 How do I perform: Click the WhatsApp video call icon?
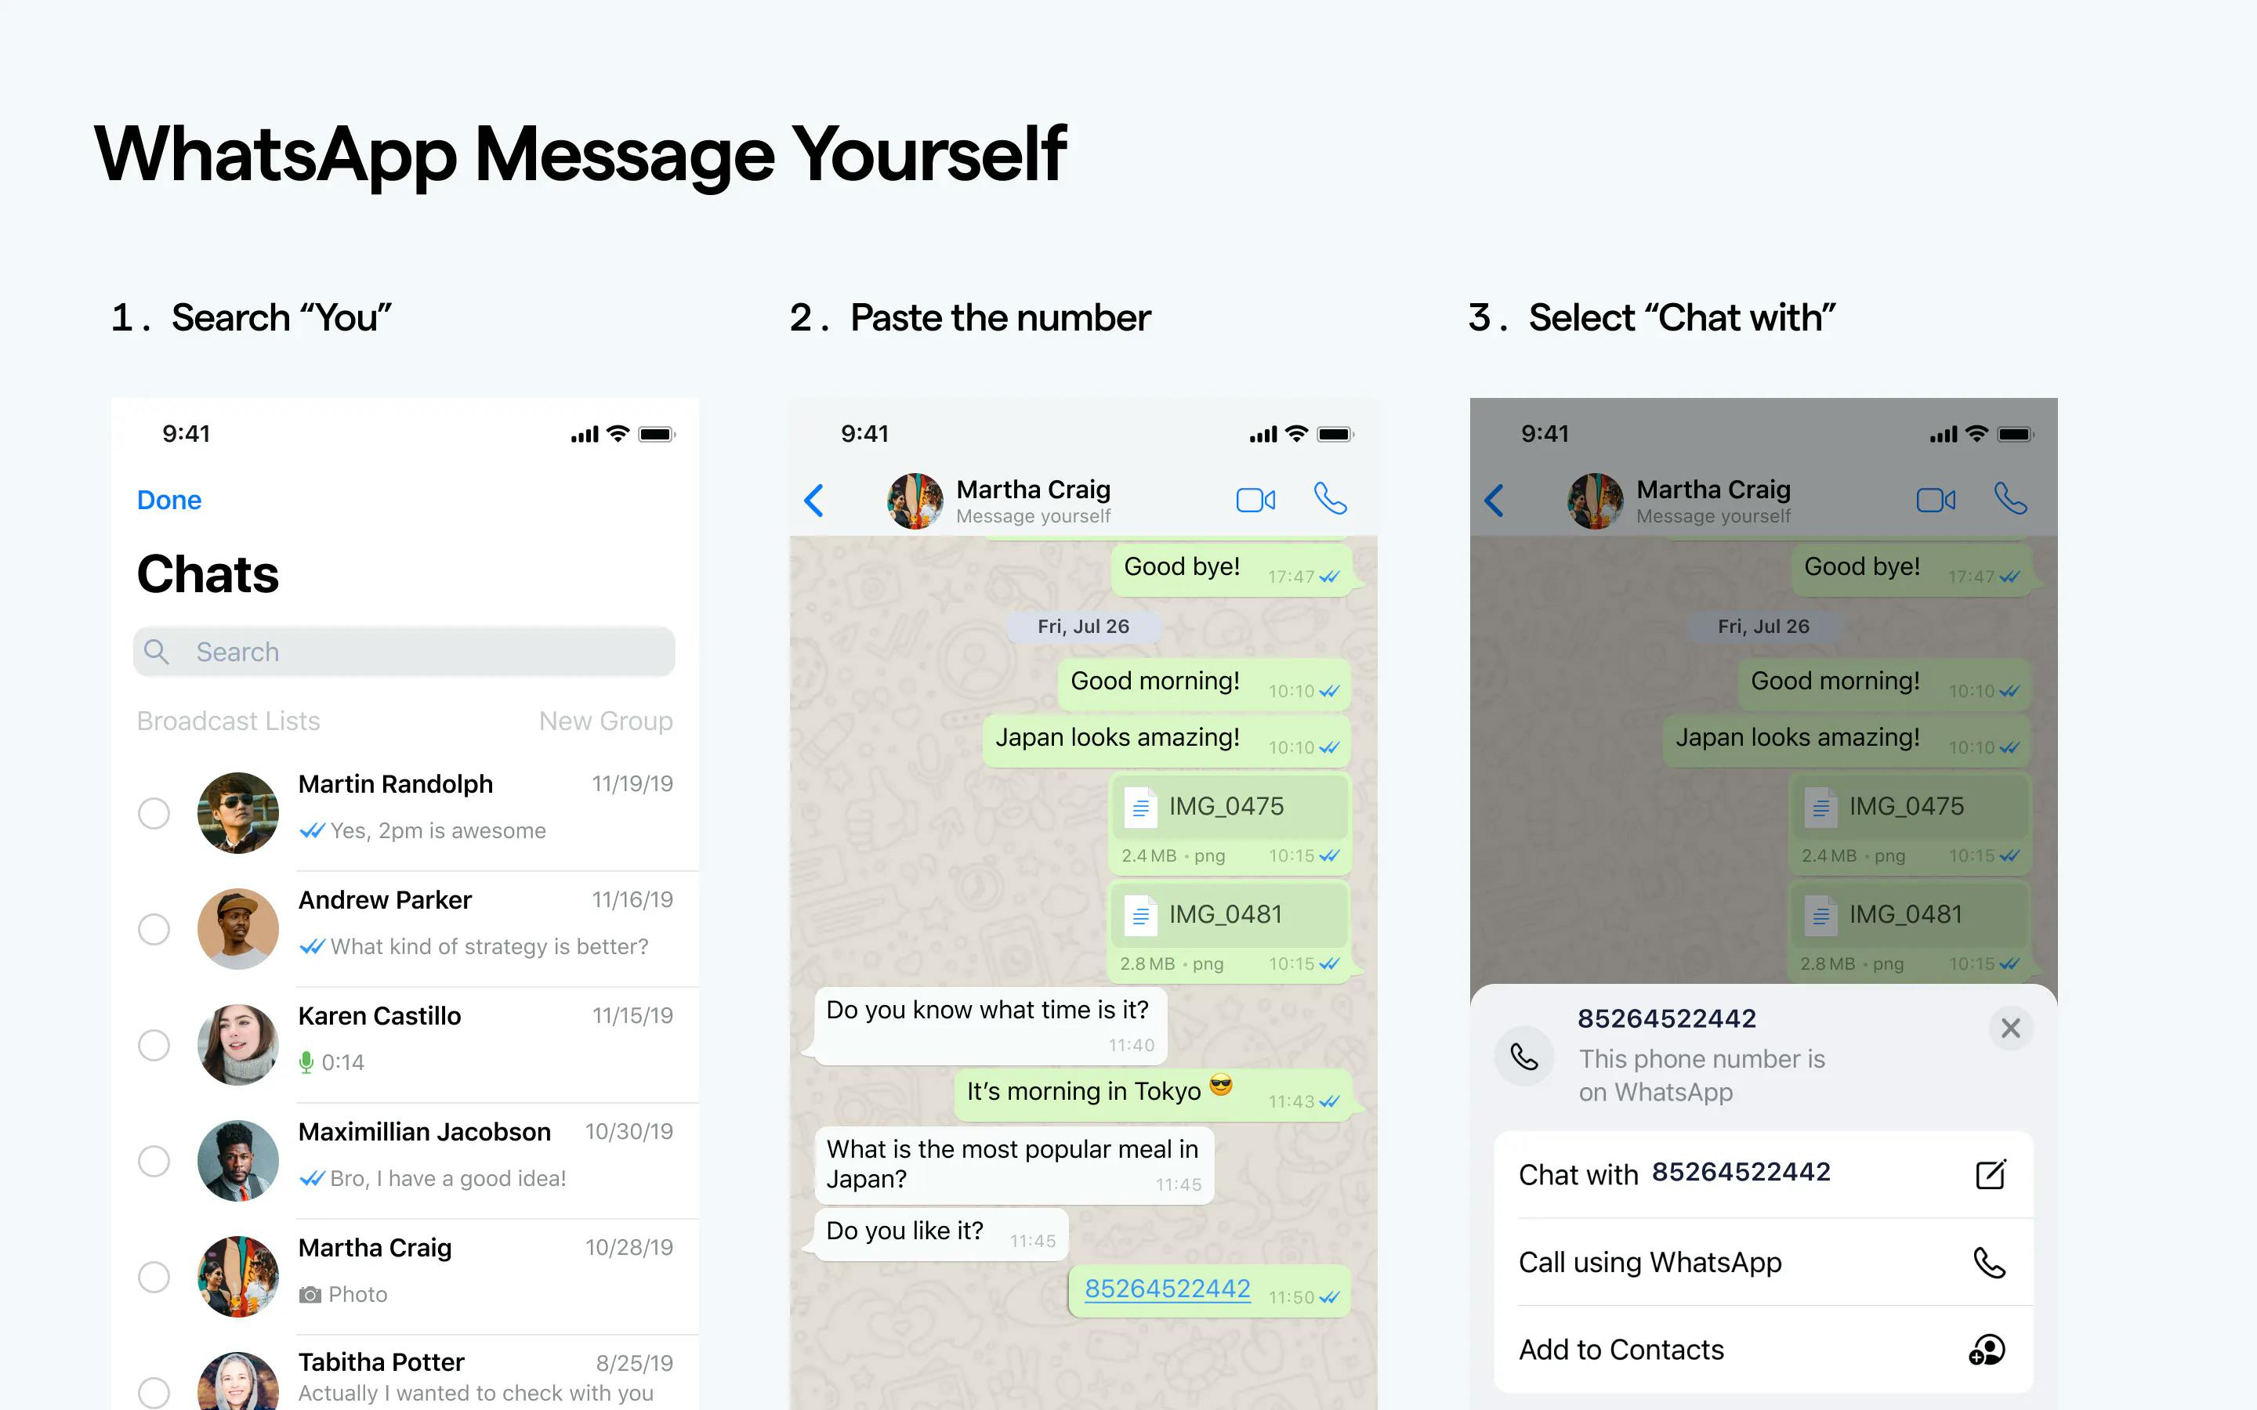click(x=1259, y=499)
